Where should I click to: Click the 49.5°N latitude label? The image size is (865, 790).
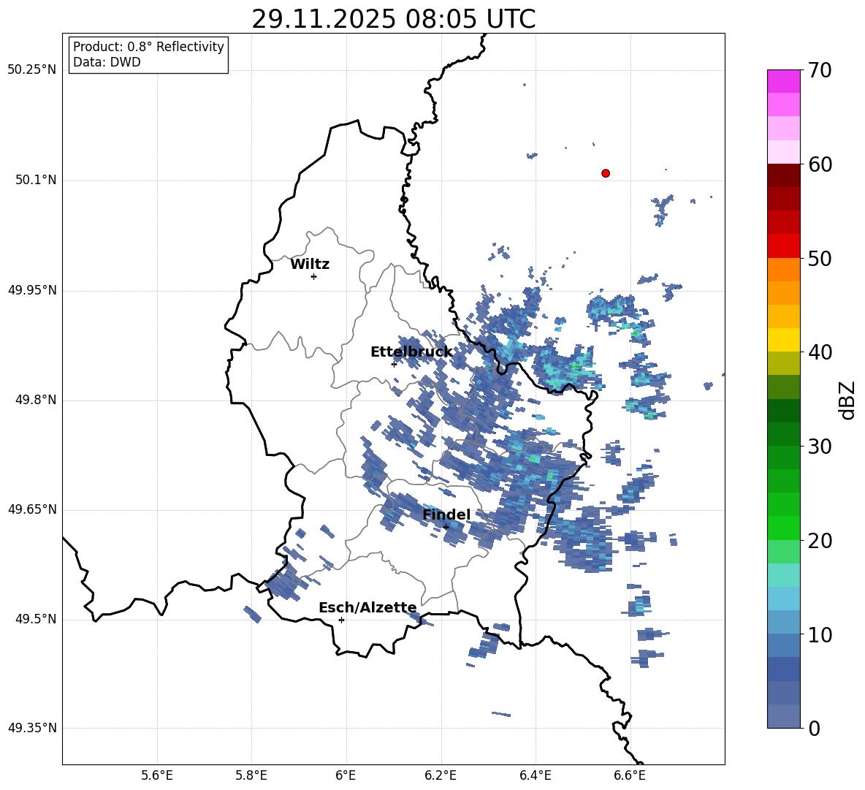pos(37,619)
